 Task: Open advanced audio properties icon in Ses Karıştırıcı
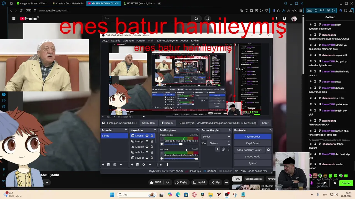[161, 164]
